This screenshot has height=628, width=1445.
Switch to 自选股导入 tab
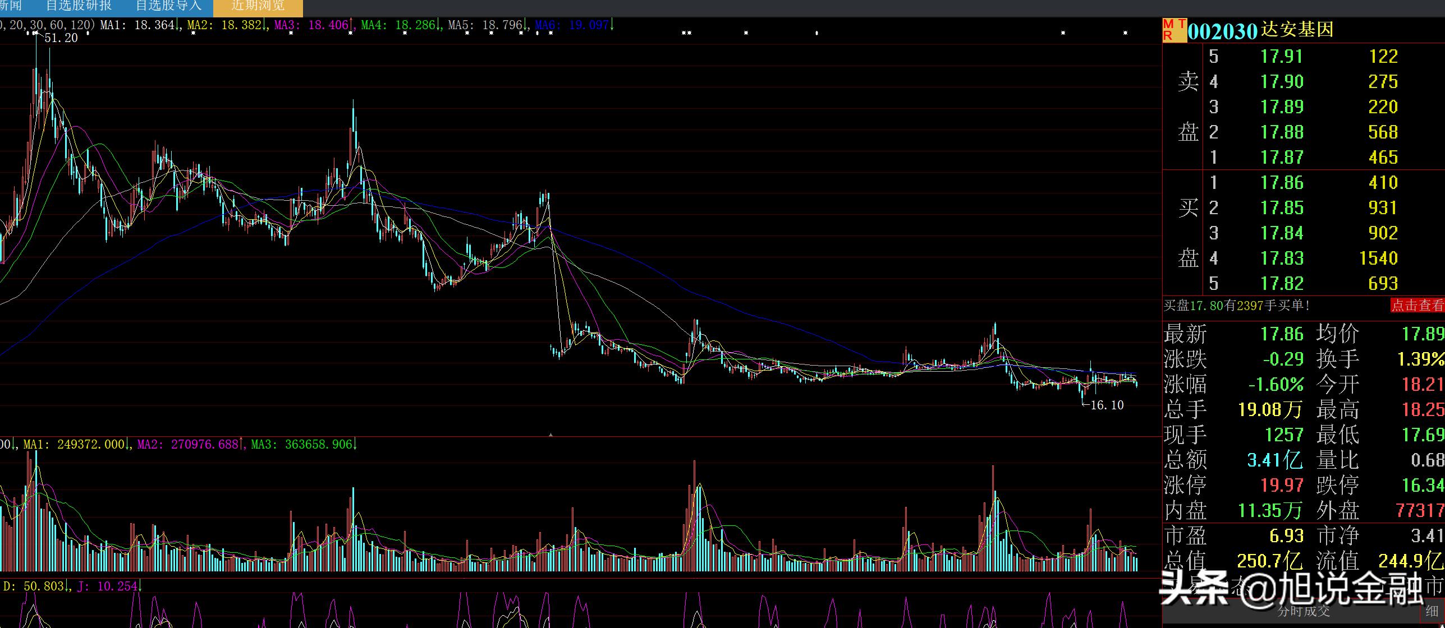click(168, 7)
